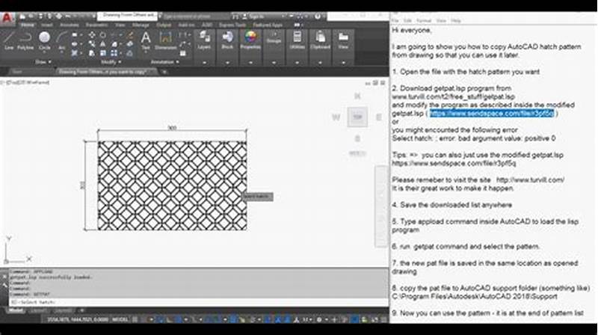The image size is (598, 335).
Task: Expand the Draw panel
Action: pyautogui.click(x=43, y=62)
